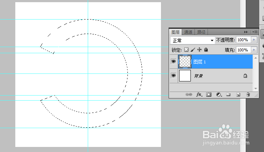Select the 图层 1 layer thumbnail
264x152 pixels.
click(185, 62)
